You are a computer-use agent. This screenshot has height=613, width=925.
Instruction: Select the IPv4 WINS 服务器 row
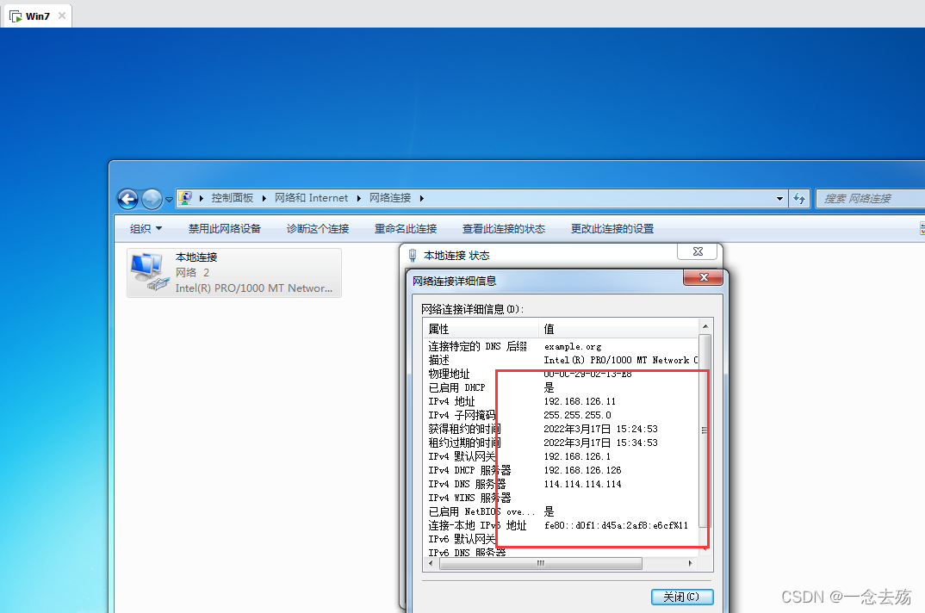point(561,498)
